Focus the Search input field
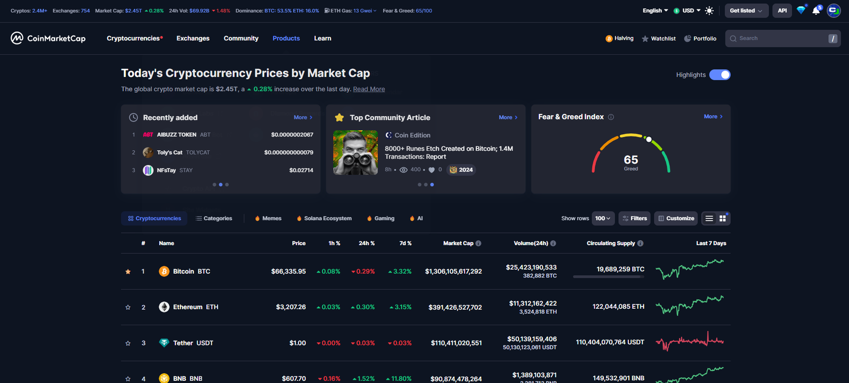 (783, 38)
